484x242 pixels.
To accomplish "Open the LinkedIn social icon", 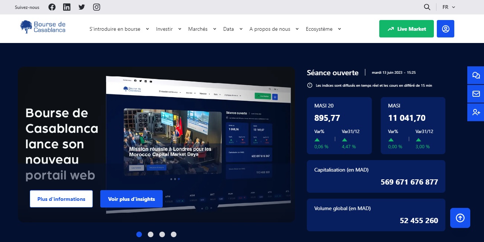I will pyautogui.click(x=67, y=7).
